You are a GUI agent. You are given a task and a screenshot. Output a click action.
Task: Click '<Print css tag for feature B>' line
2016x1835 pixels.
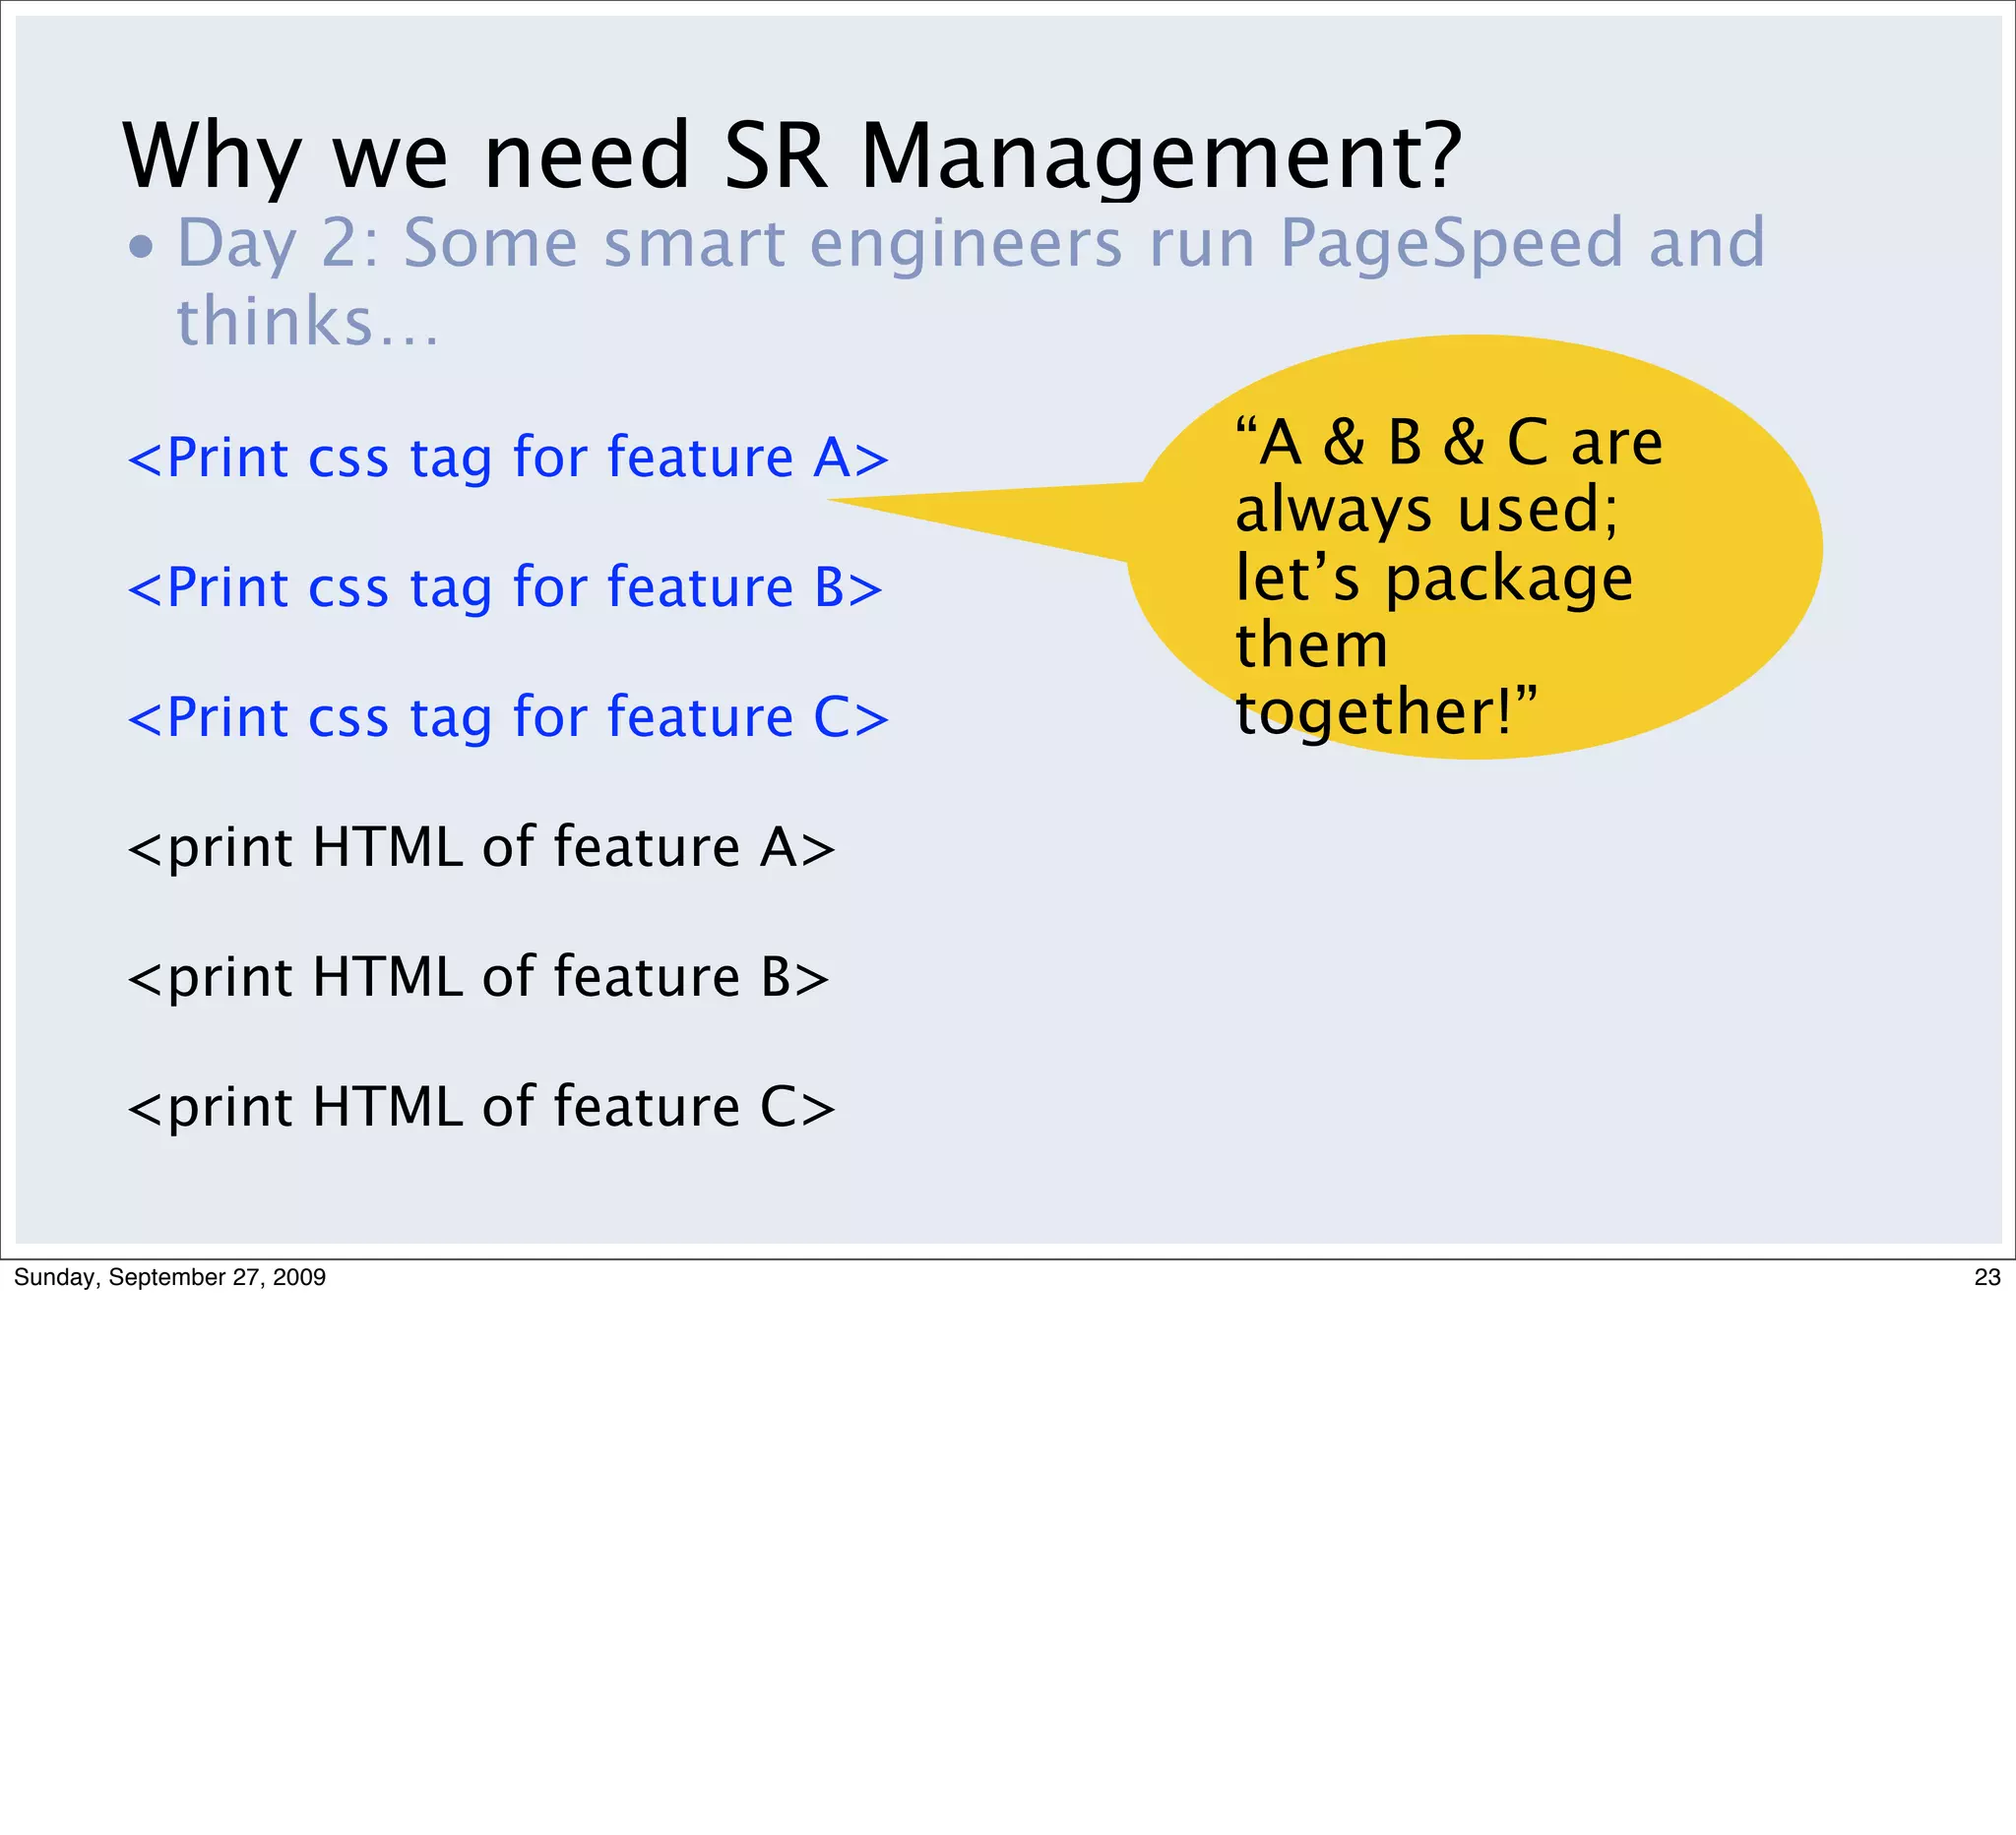coord(505,588)
